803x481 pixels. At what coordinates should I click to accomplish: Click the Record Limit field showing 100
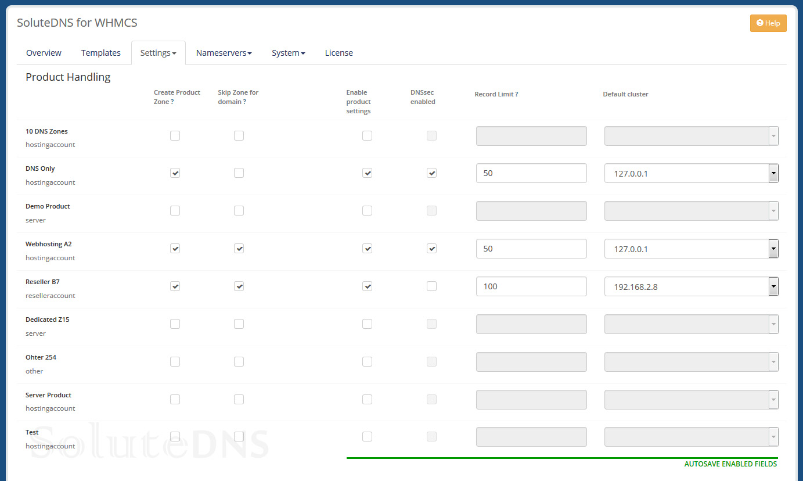(531, 286)
